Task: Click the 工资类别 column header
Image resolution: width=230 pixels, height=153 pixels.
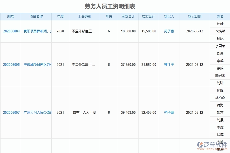Action: point(84,16)
